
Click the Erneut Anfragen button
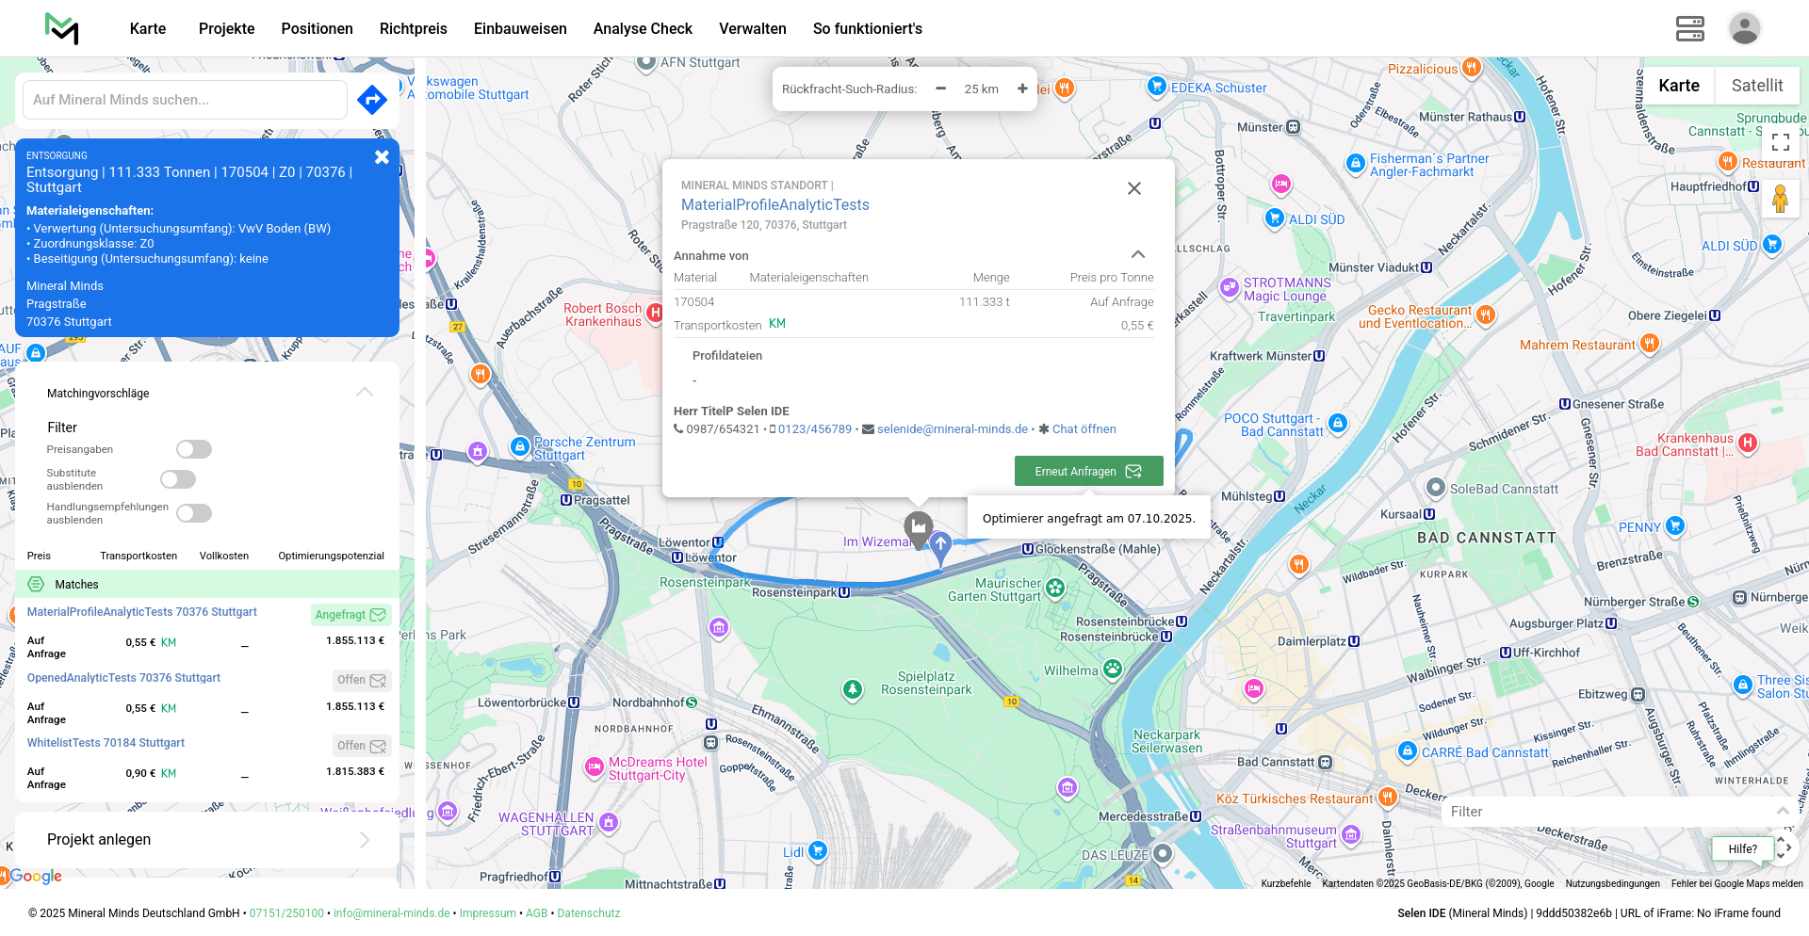[x=1088, y=471]
